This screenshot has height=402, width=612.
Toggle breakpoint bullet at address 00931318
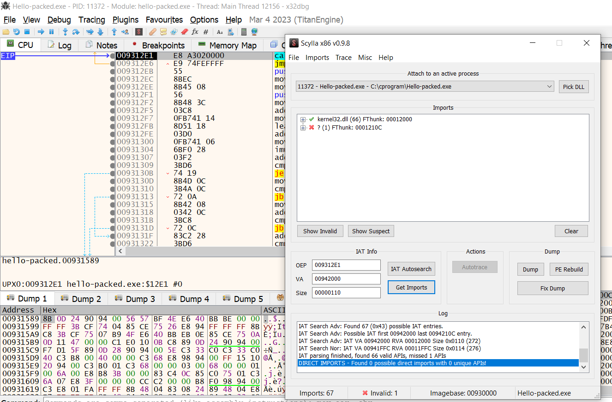[113, 213]
